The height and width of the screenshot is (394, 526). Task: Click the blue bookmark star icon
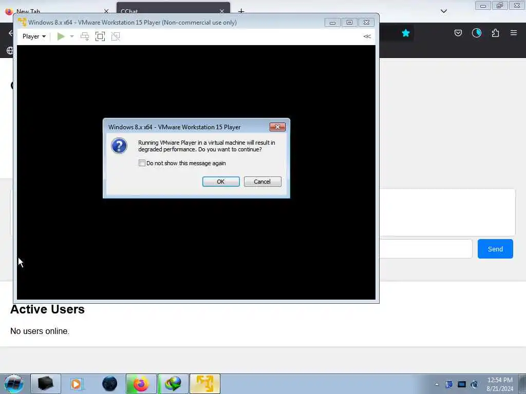click(x=406, y=33)
